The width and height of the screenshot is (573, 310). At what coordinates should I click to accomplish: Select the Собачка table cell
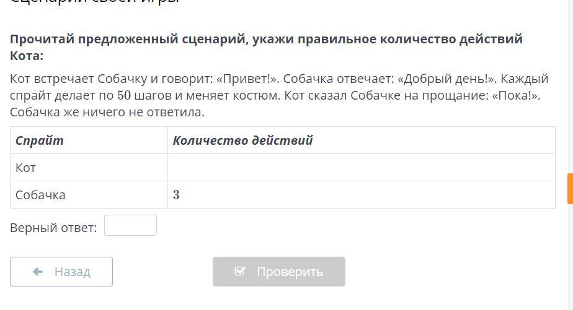pyautogui.click(x=89, y=195)
